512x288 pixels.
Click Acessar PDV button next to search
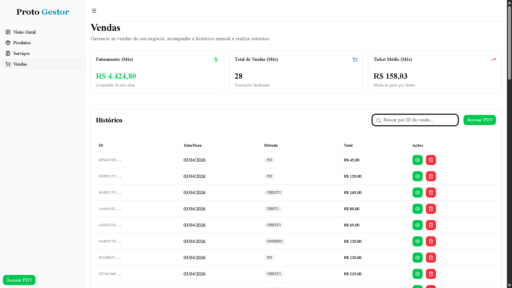click(x=479, y=120)
